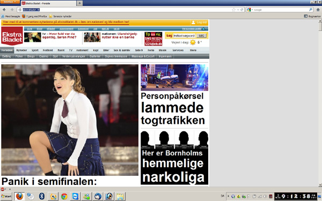Open Thunderbird icon in the taskbar
Screen dimensions: 322x201
(x=98, y=196)
